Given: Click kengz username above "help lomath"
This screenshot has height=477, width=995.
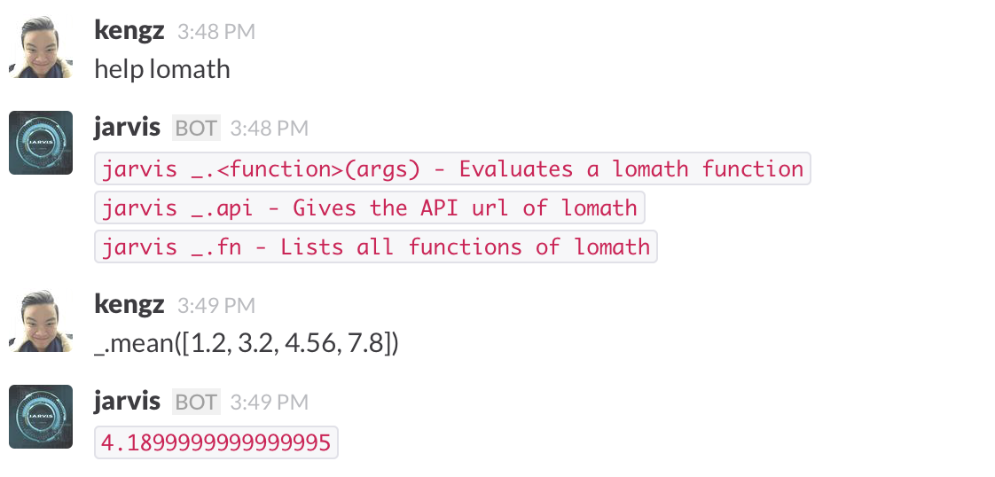Looking at the screenshot, I should (x=129, y=31).
